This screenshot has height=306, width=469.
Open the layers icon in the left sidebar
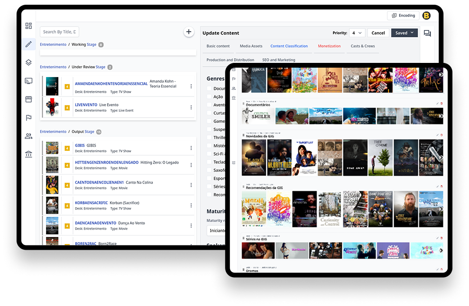[x=28, y=62]
